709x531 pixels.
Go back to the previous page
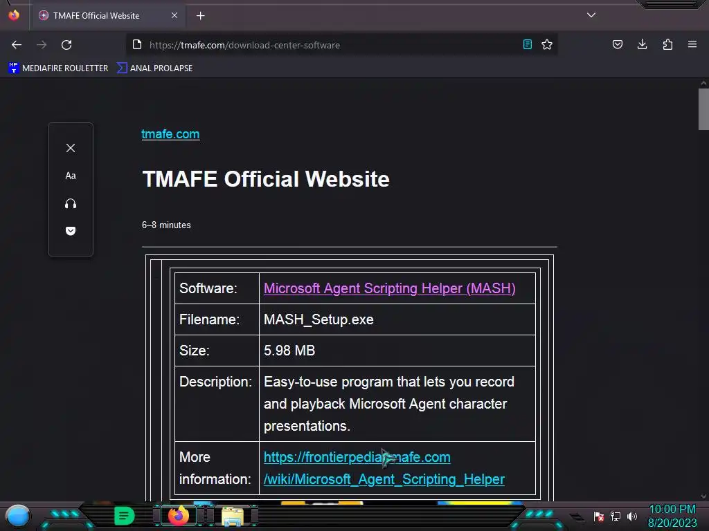[x=17, y=45]
